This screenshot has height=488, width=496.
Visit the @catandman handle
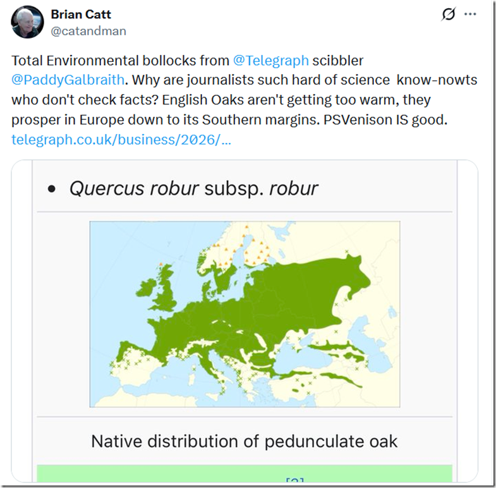(x=88, y=31)
